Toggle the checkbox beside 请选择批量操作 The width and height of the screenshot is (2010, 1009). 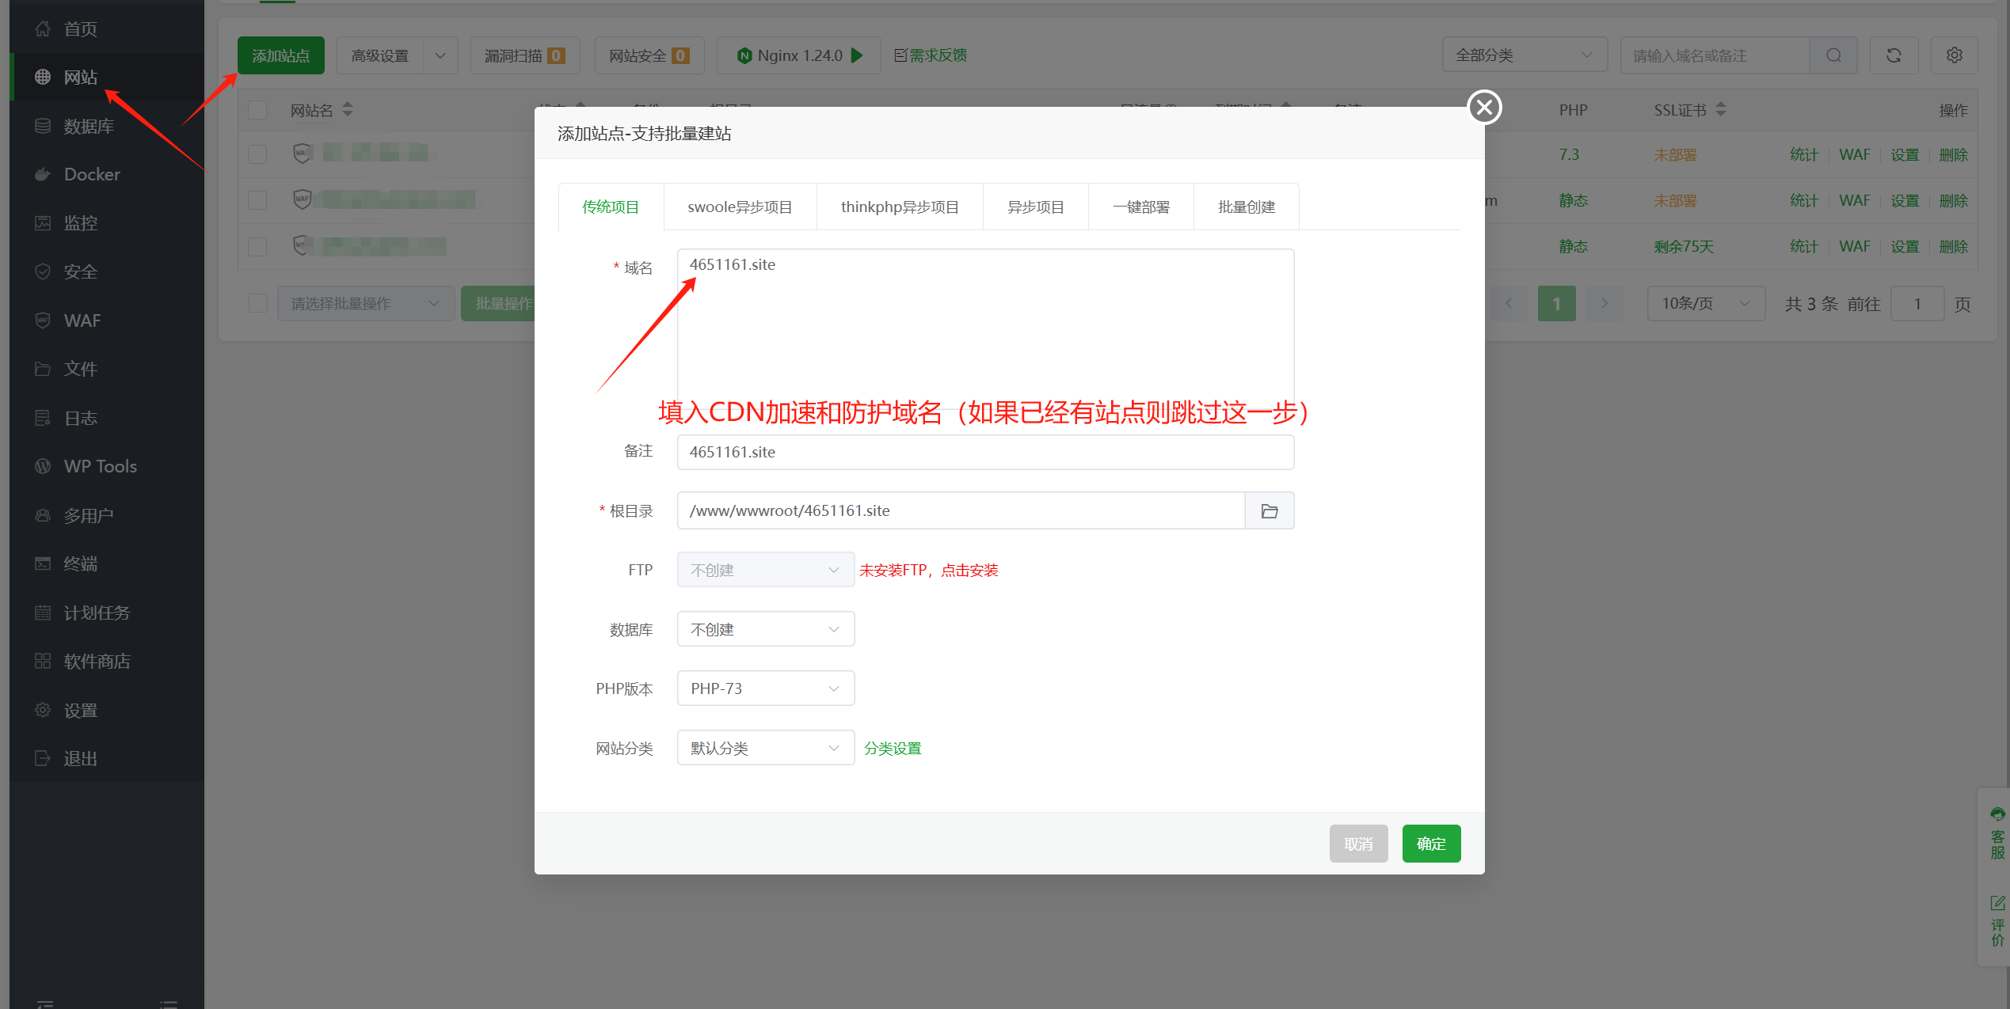point(257,303)
